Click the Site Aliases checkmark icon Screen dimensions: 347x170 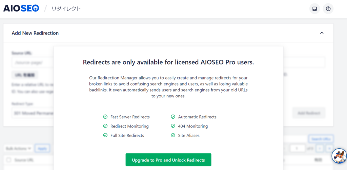point(173,135)
